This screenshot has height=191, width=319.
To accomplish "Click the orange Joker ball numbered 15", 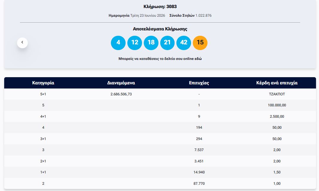I will [x=200, y=43].
